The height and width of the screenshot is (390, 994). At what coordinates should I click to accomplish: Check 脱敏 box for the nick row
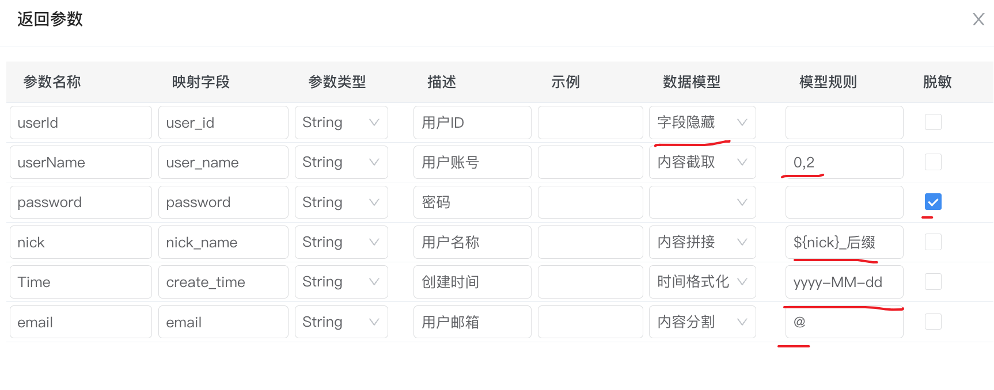pos(933,242)
